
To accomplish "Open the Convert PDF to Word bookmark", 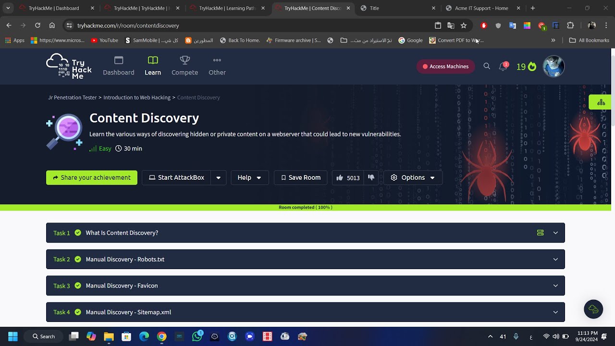I will 456,40.
